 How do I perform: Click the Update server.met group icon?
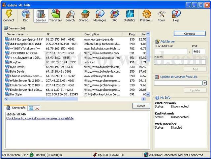pos(157,77)
